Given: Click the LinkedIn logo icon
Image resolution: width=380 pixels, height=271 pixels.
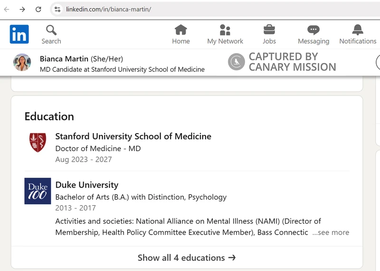Looking at the screenshot, I should pos(19,34).
